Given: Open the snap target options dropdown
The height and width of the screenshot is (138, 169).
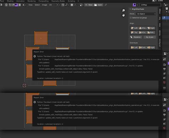Looking at the screenshot, I should (x=67, y=5).
